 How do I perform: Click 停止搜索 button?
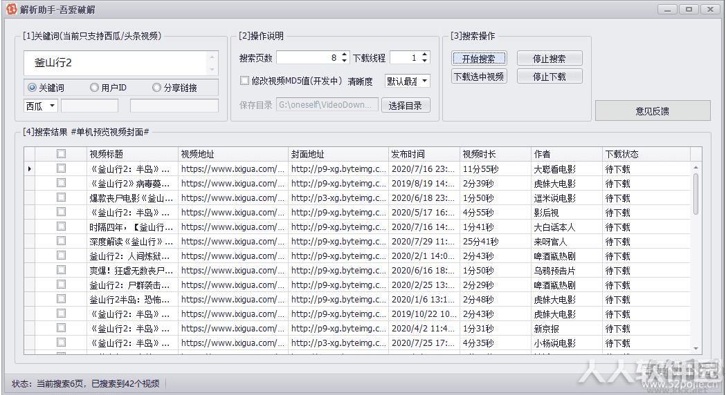click(x=549, y=59)
